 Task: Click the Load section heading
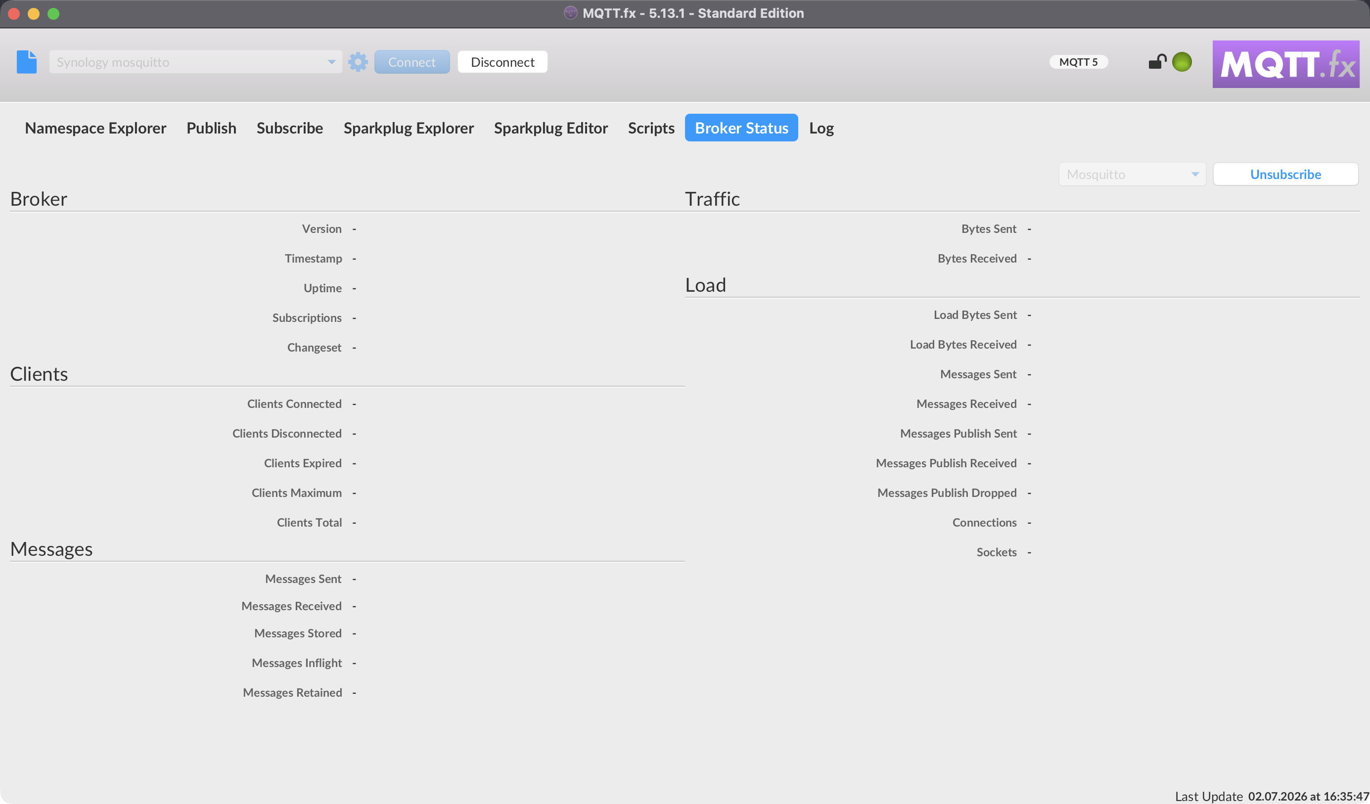[706, 285]
